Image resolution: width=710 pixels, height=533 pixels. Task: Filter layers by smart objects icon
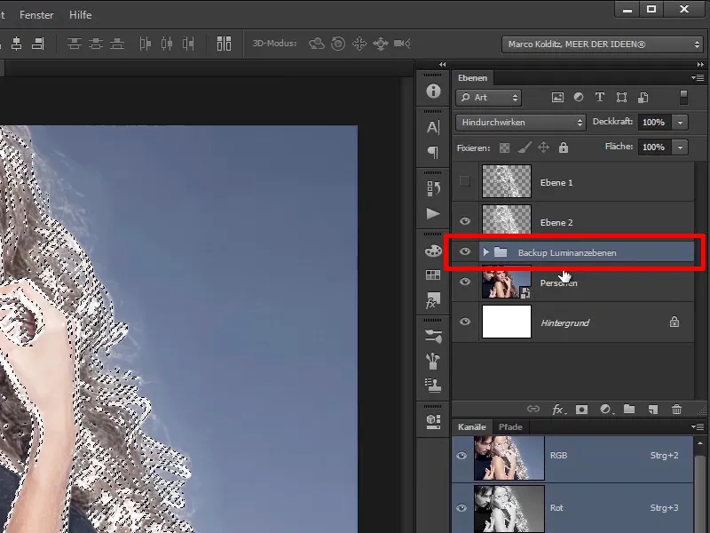coord(643,97)
